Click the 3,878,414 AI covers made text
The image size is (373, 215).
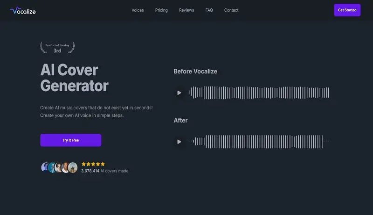tap(105, 171)
